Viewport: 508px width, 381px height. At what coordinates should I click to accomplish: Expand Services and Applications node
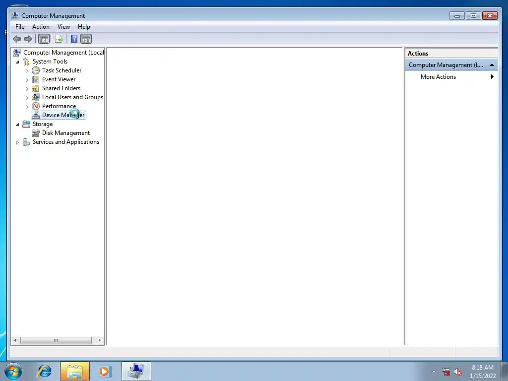point(17,142)
